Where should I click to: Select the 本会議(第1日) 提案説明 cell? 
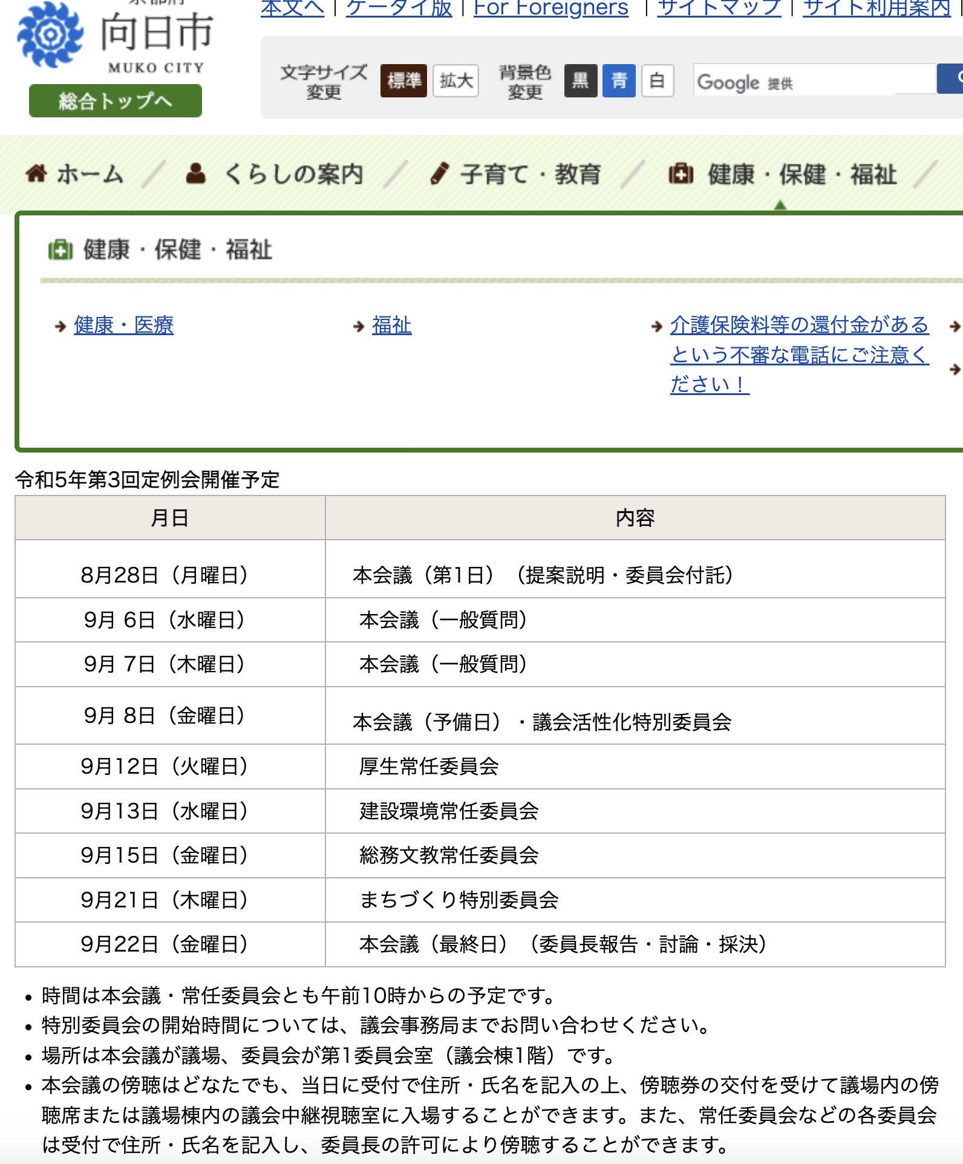pyautogui.click(x=635, y=569)
